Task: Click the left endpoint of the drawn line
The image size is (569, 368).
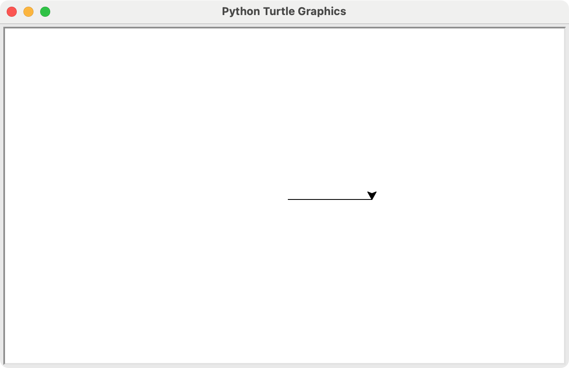Action: click(289, 199)
